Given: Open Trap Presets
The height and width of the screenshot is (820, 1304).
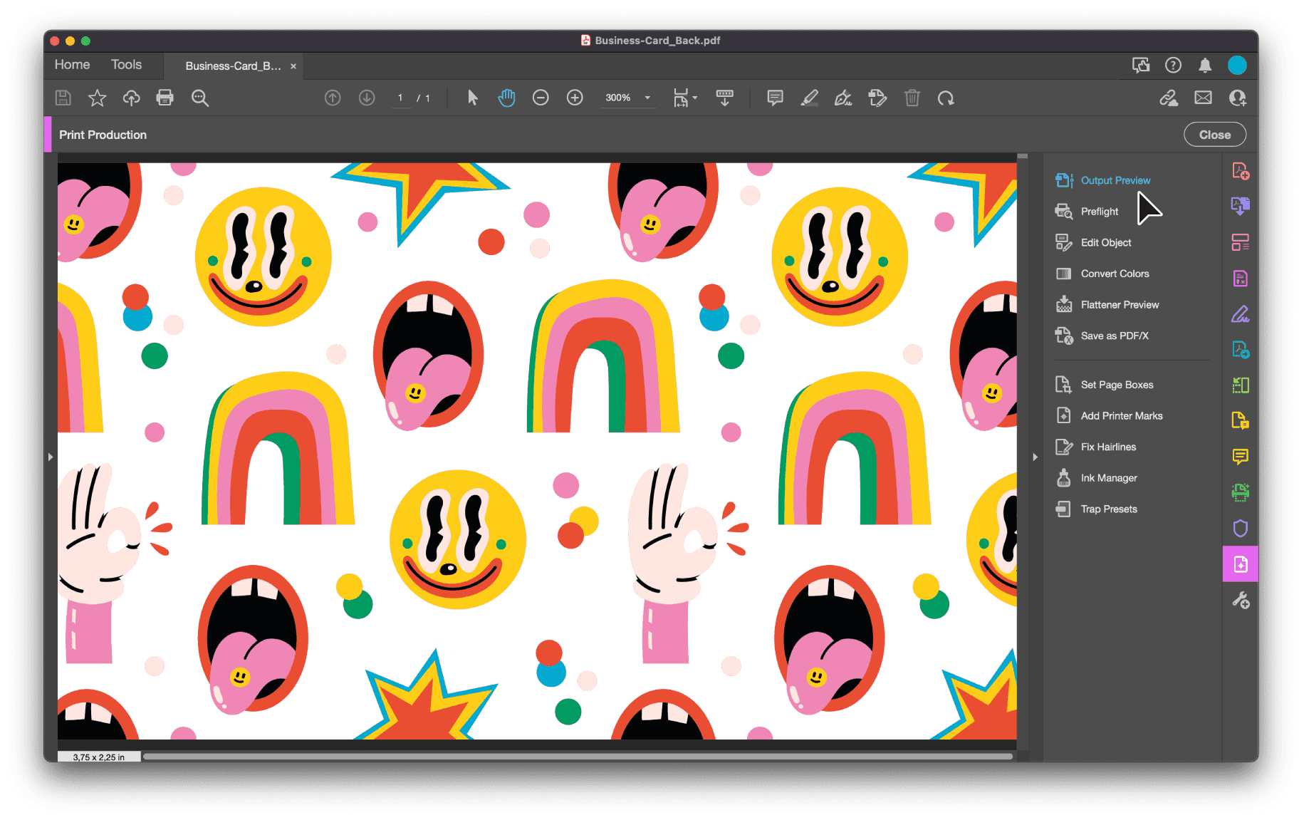Looking at the screenshot, I should pos(1096,509).
